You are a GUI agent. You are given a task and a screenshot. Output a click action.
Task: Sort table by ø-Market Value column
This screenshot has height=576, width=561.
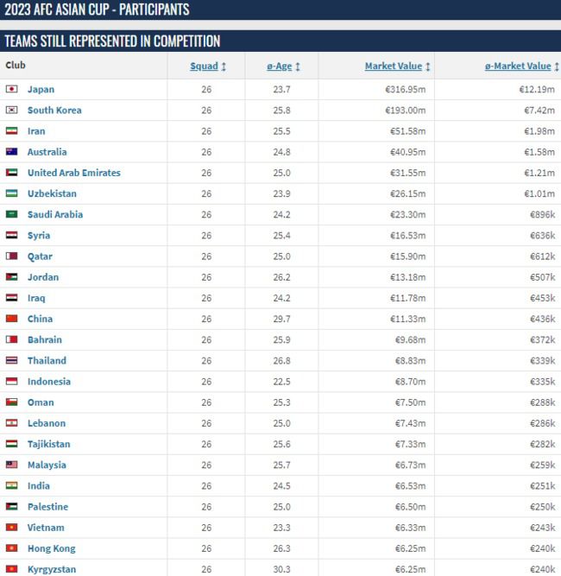(518, 66)
